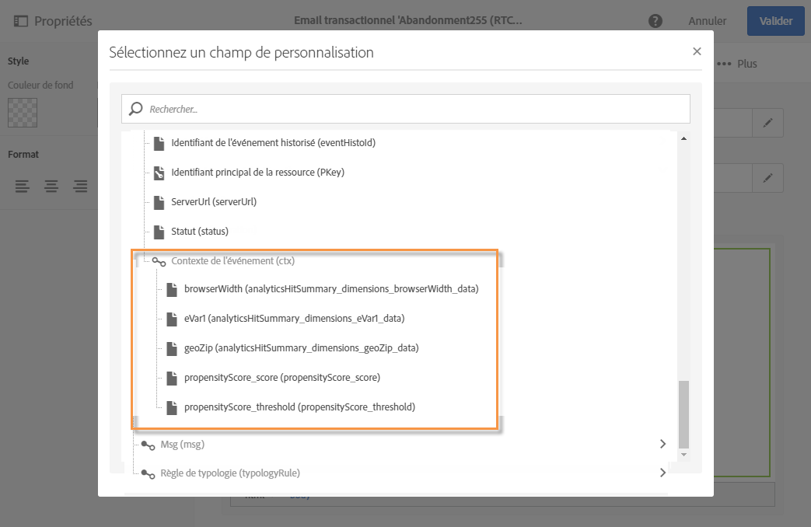Select the propensityScore_threshold field
The height and width of the screenshot is (527, 811).
pos(299,407)
